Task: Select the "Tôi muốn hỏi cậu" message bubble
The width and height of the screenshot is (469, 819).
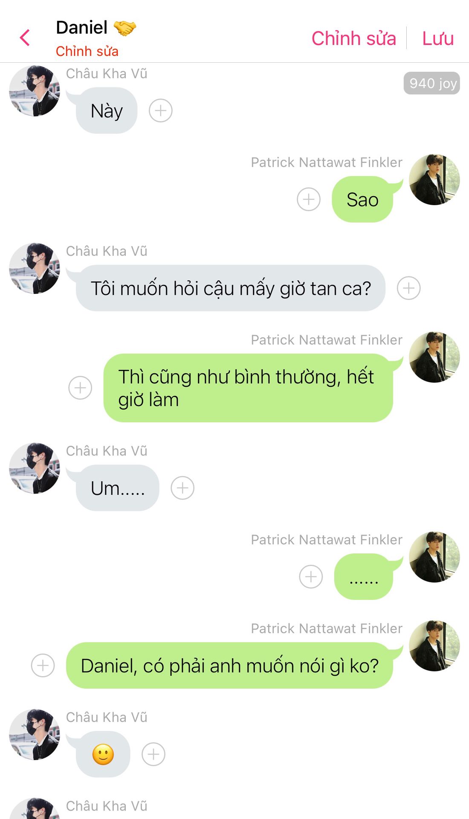Action: tap(231, 288)
